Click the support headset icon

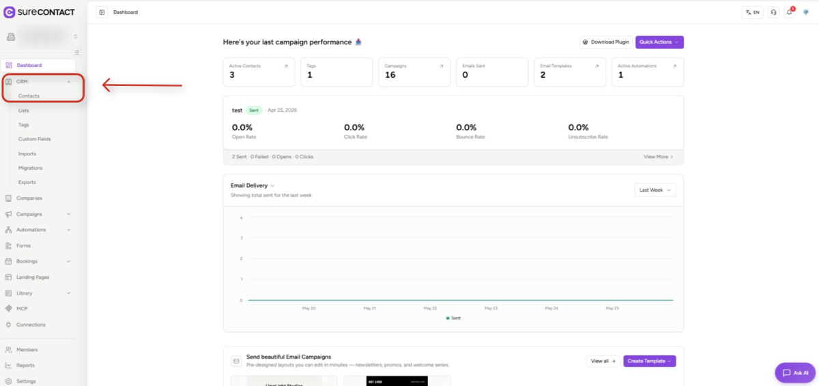pos(773,12)
